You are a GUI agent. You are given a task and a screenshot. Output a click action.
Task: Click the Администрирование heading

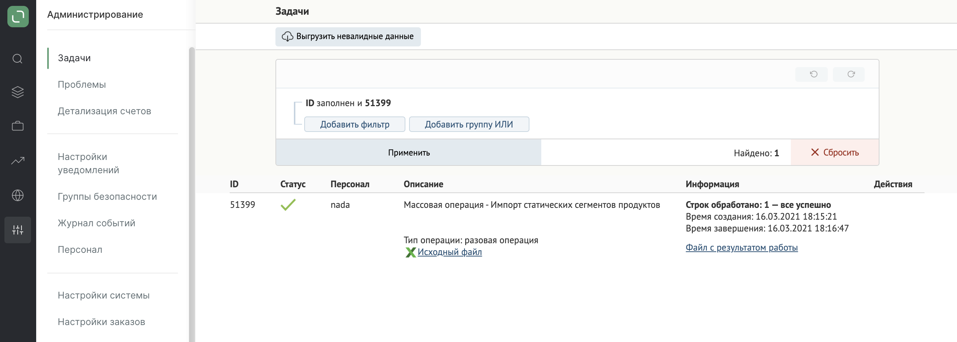tap(95, 14)
